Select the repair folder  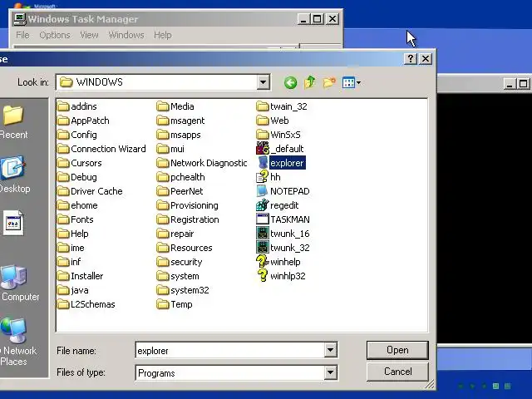tap(175, 234)
